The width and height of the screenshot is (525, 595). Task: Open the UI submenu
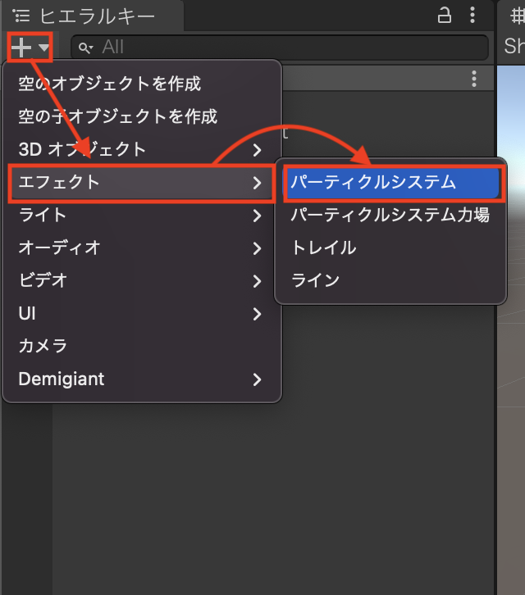[142, 314]
